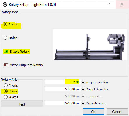Screen dimensions: 129x116
Task: Click the Test button
Action: [x=22, y=104]
